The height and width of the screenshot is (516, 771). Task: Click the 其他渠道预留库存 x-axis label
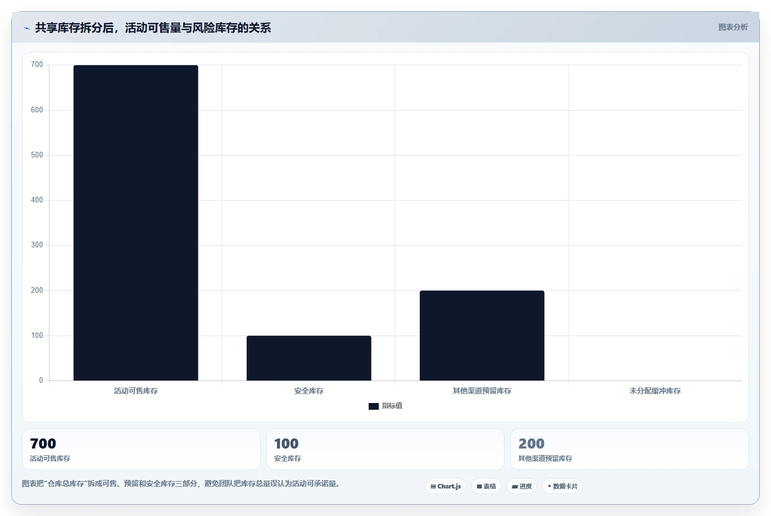(x=482, y=391)
